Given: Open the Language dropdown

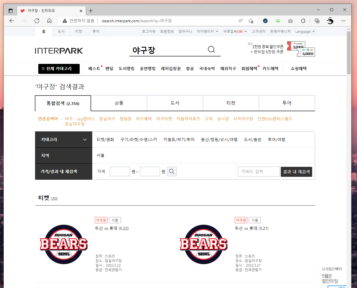Looking at the screenshot, I should (x=305, y=31).
